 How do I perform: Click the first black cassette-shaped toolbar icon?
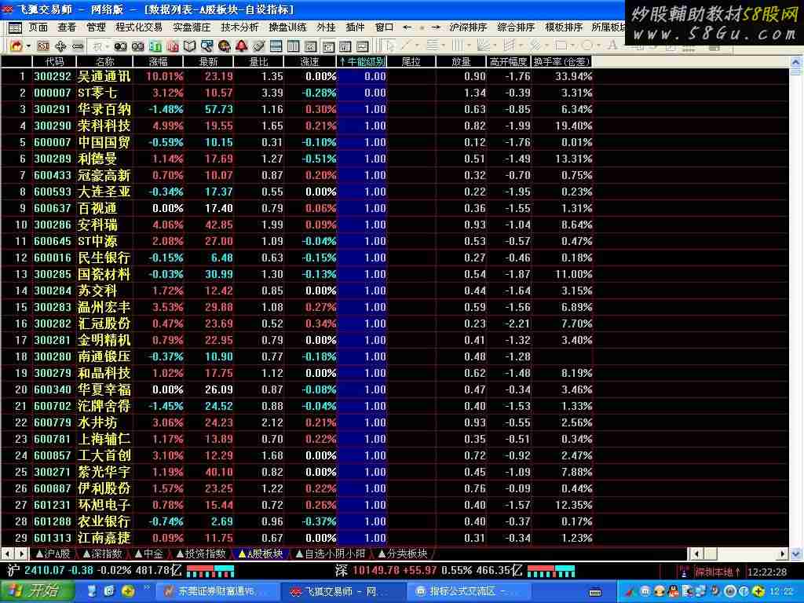[x=120, y=46]
